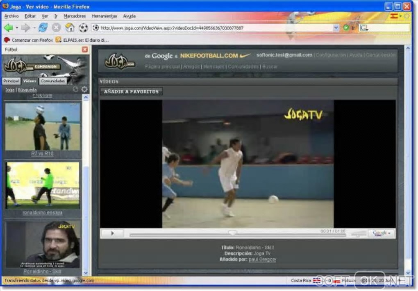Click the Stop loading icon
Viewport: 418px width, 291px height.
click(56, 27)
